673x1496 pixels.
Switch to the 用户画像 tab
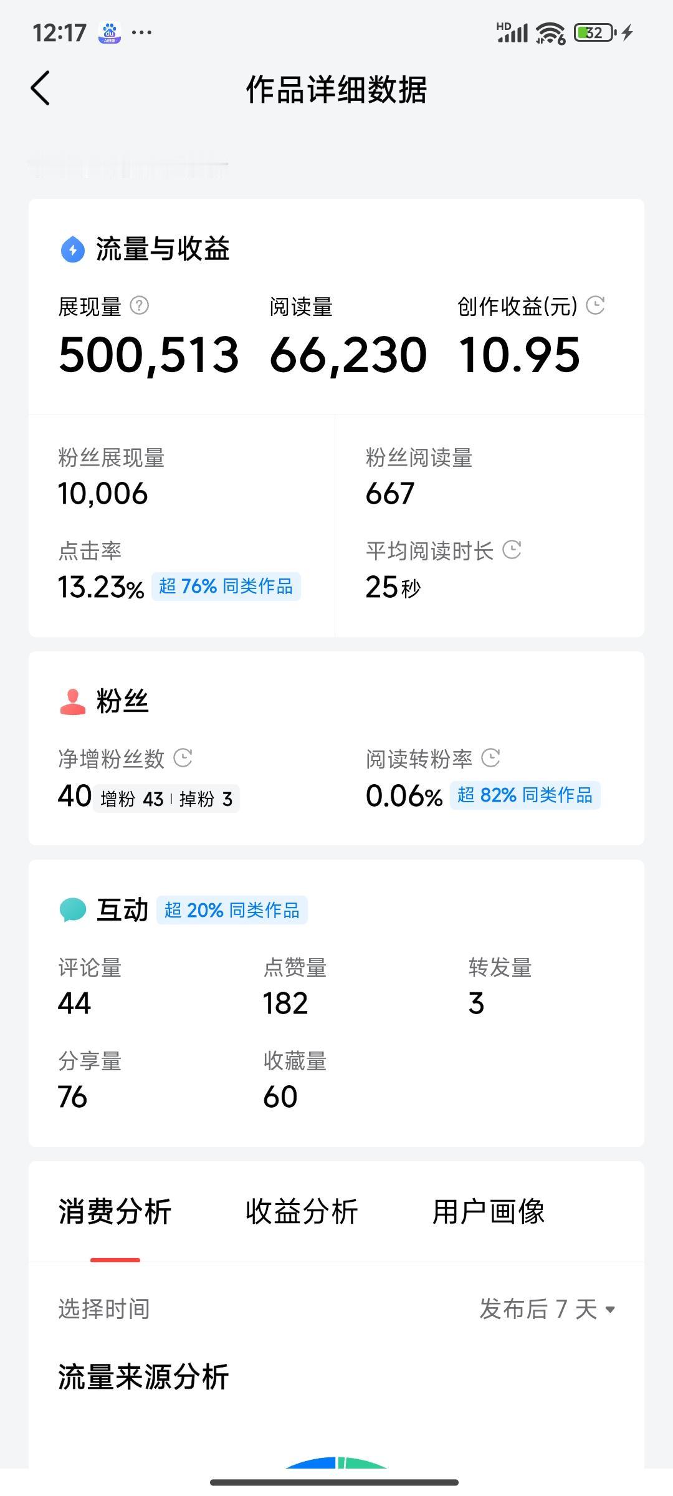[x=489, y=1212]
